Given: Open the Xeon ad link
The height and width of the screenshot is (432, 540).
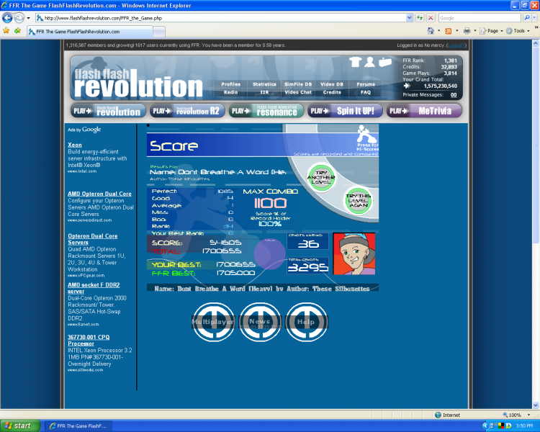Looking at the screenshot, I should [x=75, y=145].
